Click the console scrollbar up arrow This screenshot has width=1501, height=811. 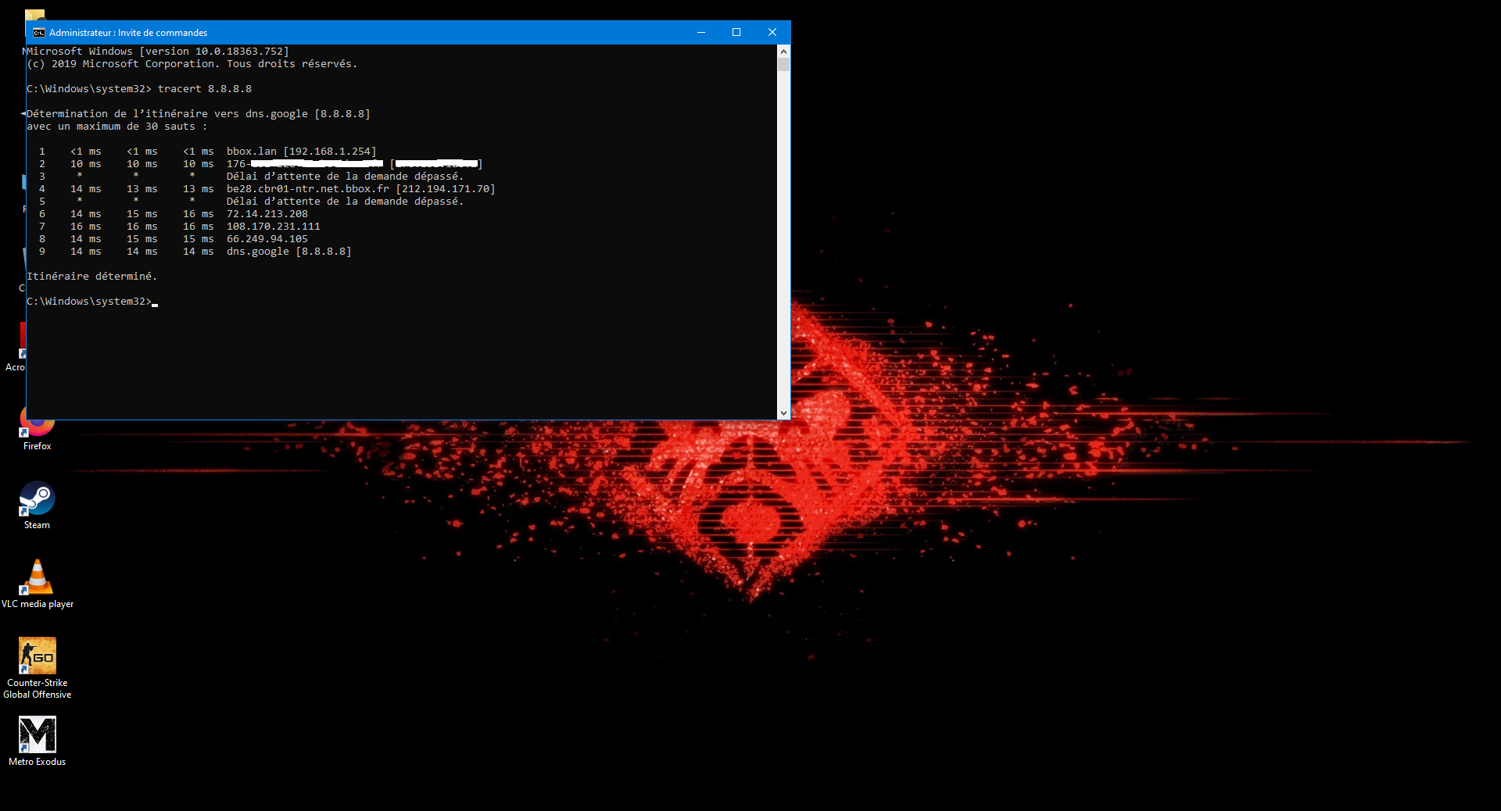783,51
